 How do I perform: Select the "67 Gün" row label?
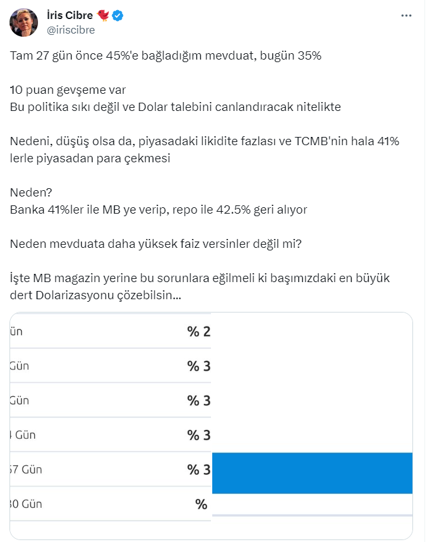[x=26, y=470]
